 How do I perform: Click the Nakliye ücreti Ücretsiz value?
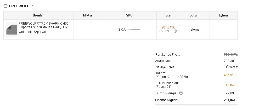coord(232,67)
